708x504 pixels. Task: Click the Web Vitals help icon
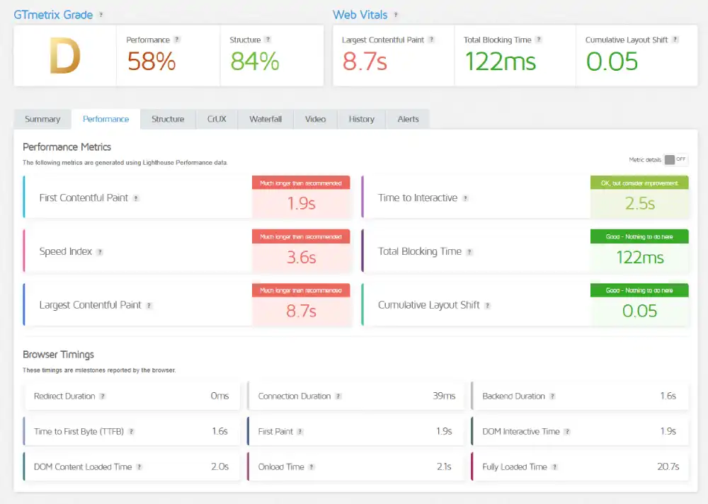tap(394, 14)
